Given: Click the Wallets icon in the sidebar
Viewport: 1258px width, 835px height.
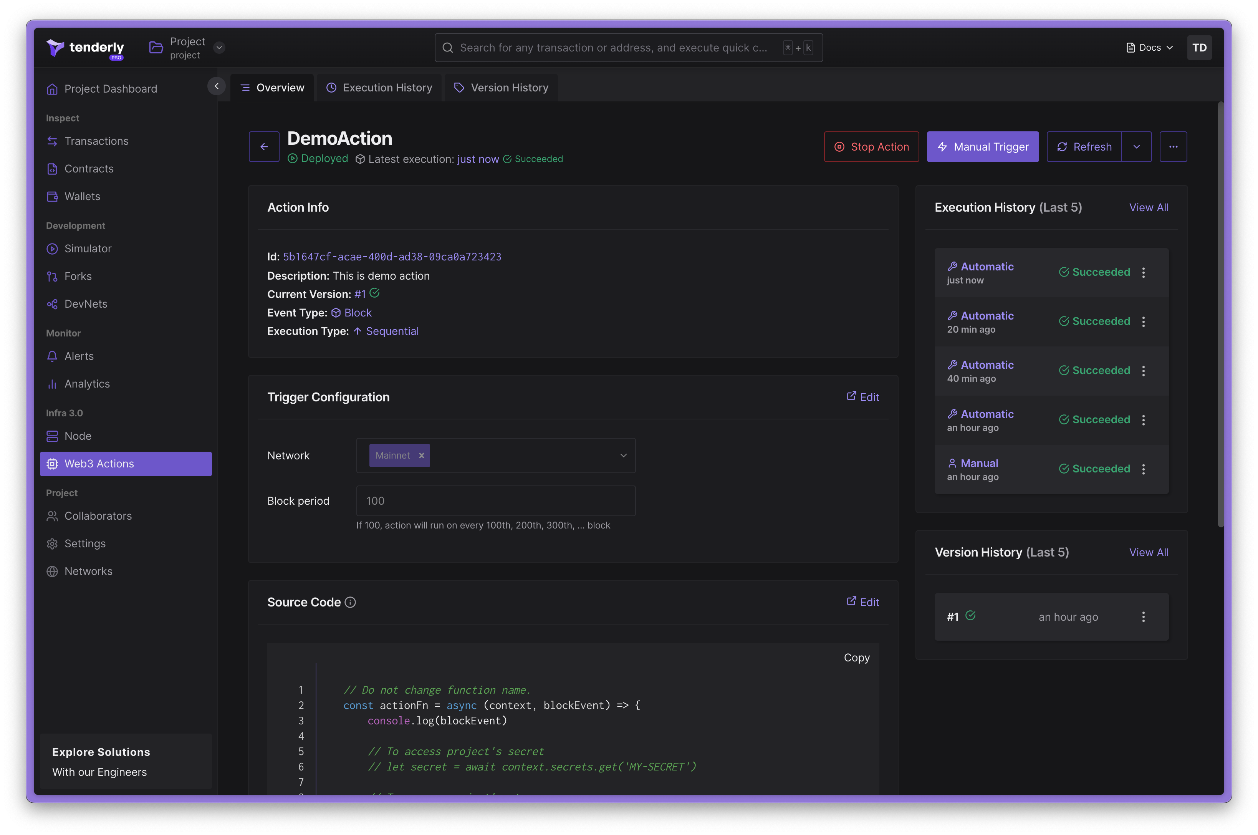Looking at the screenshot, I should [x=52, y=197].
